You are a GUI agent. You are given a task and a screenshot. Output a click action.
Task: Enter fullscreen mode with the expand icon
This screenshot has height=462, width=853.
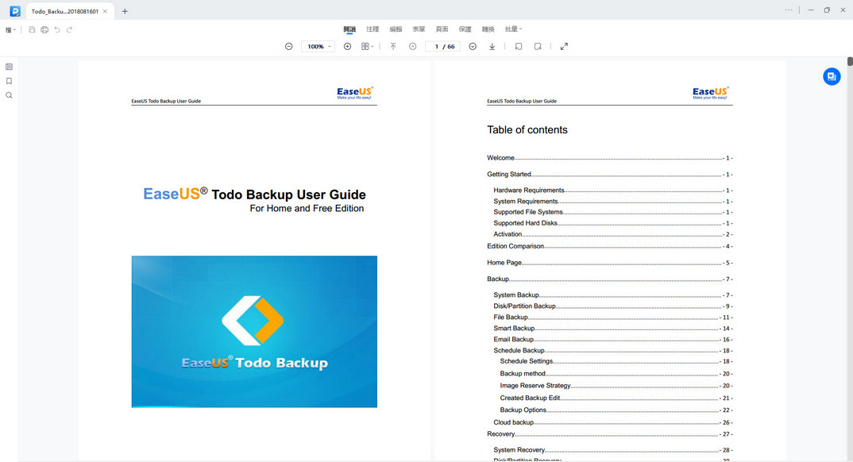[x=564, y=46]
